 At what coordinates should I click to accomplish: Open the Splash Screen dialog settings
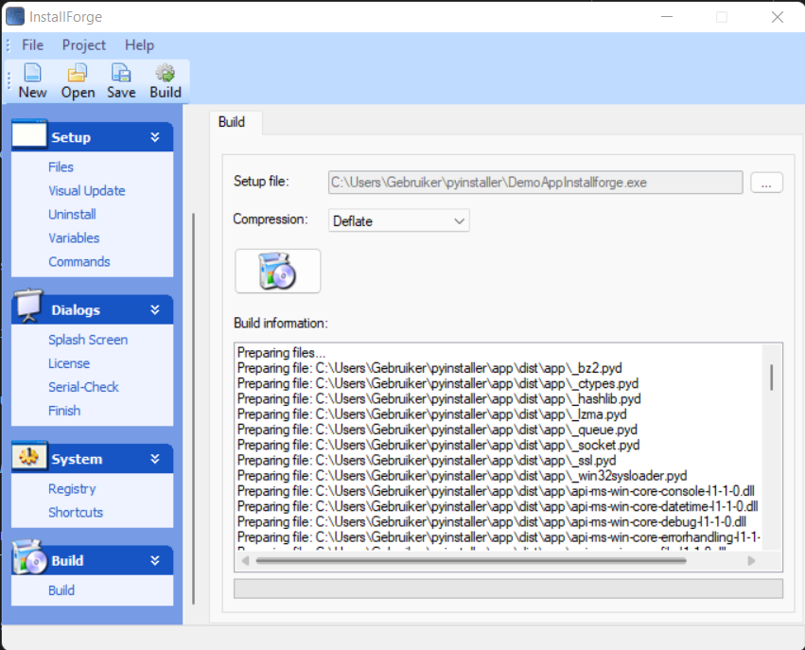(x=88, y=340)
